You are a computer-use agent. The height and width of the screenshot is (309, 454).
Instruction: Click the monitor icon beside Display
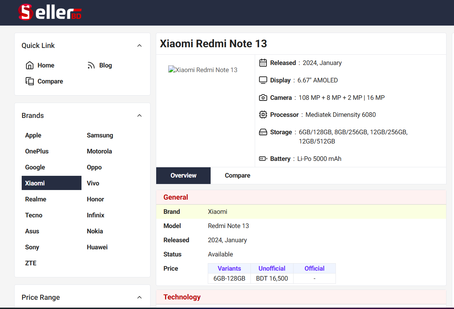(x=263, y=80)
